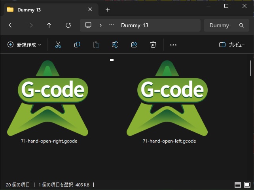254x190 pixels.
Task: Close the Dummy-13 tab
Action: (90, 9)
